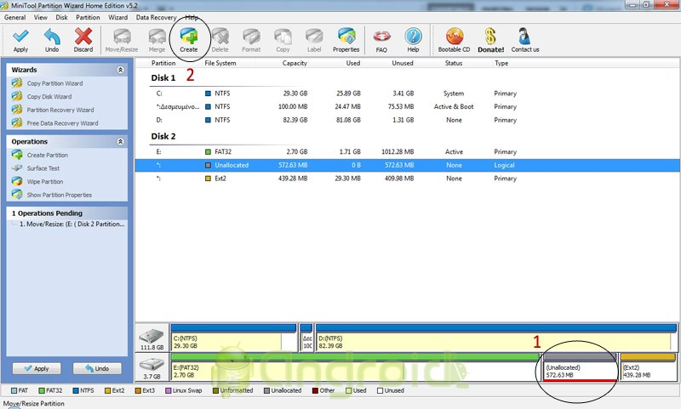
Task: Open the Wizard menu
Action: point(117,17)
